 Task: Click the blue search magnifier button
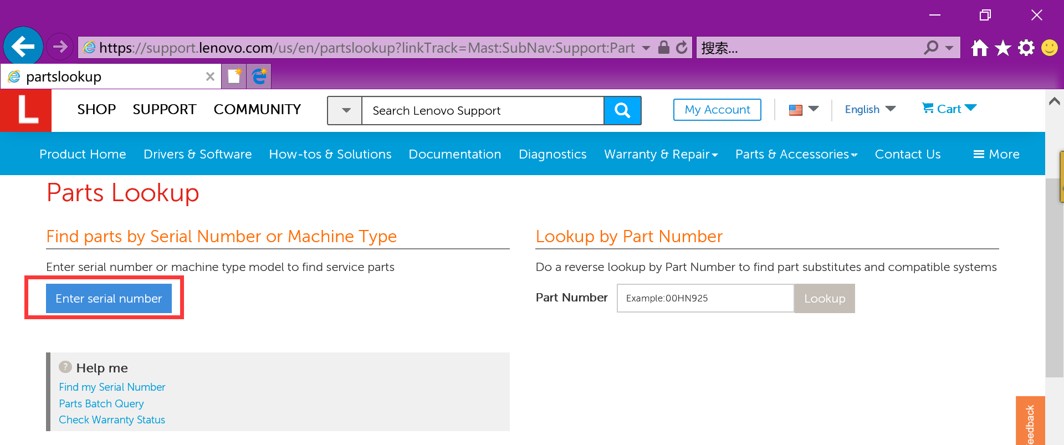click(x=622, y=110)
